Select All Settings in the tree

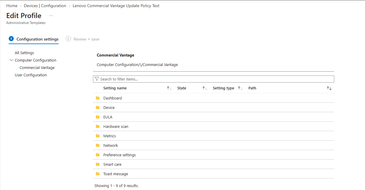(24, 53)
